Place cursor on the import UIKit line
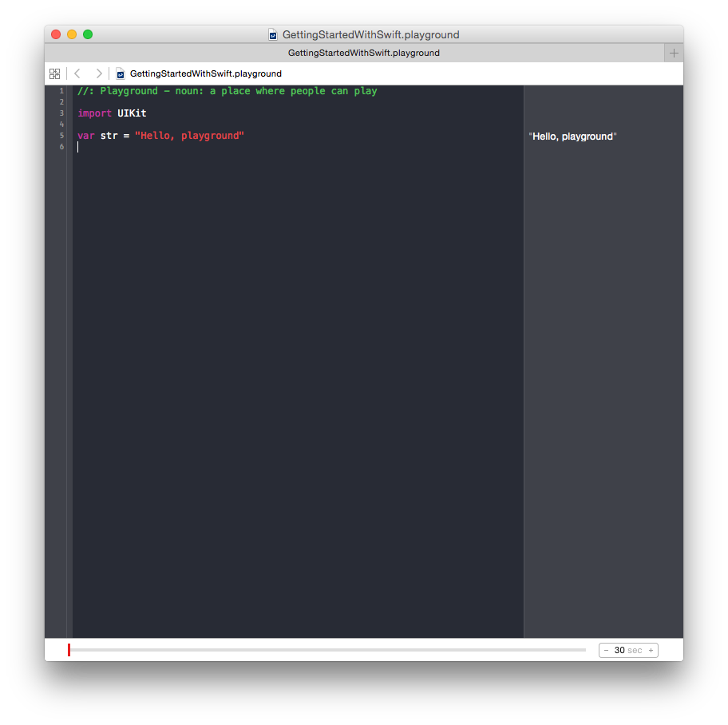728x725 pixels. 112,113
